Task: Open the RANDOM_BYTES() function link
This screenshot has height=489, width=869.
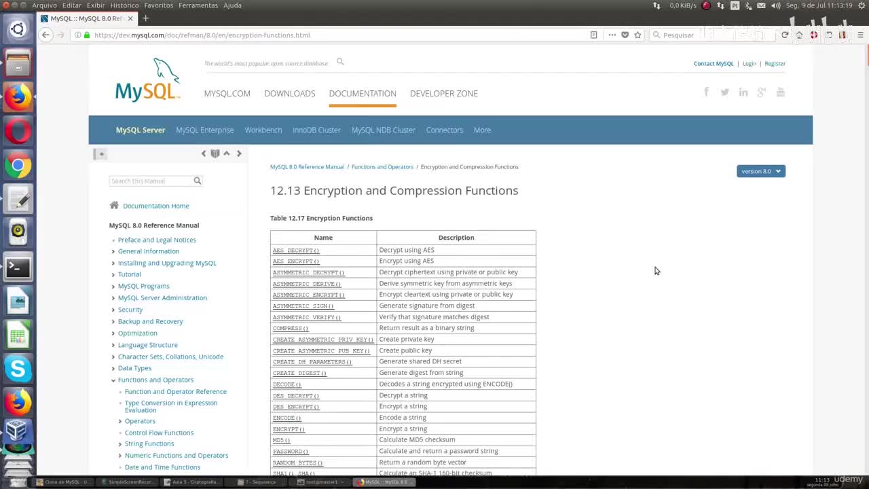Action: pos(297,463)
